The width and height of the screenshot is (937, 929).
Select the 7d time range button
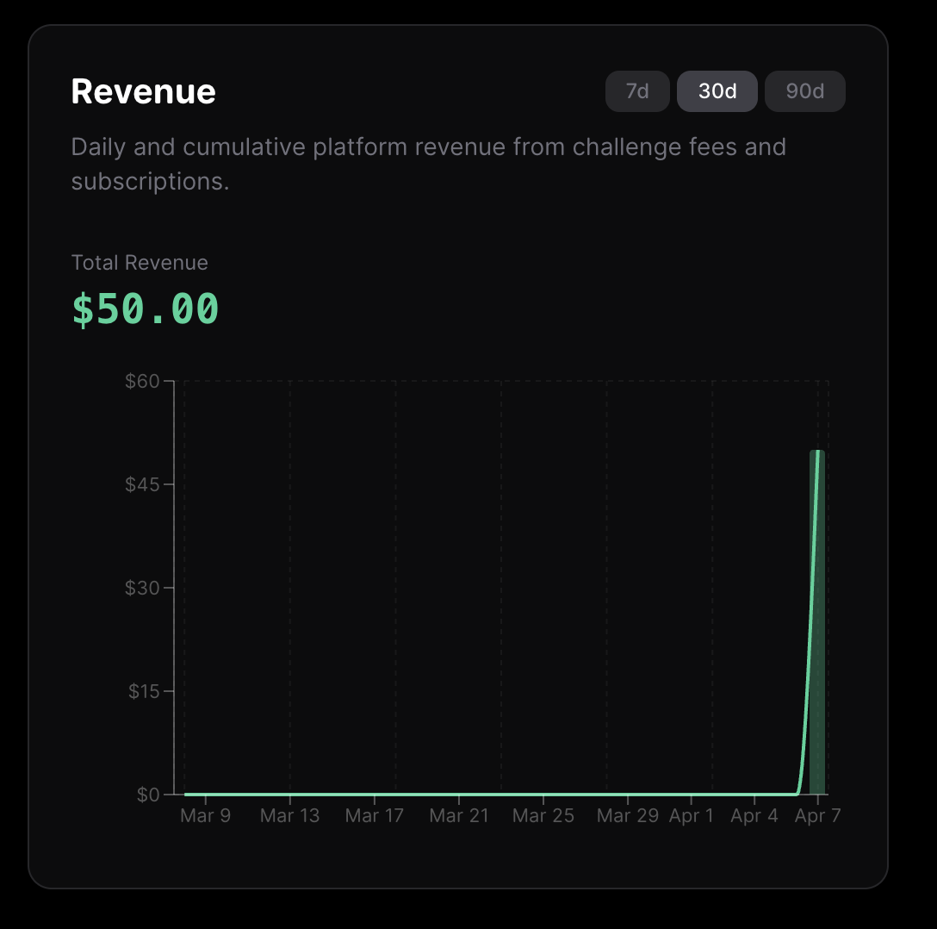tap(637, 90)
